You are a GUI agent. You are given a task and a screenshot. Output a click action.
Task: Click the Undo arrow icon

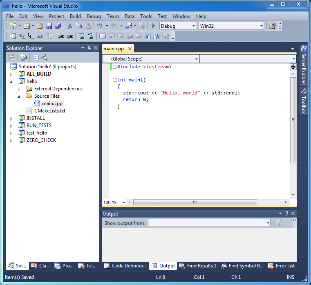coord(100,26)
